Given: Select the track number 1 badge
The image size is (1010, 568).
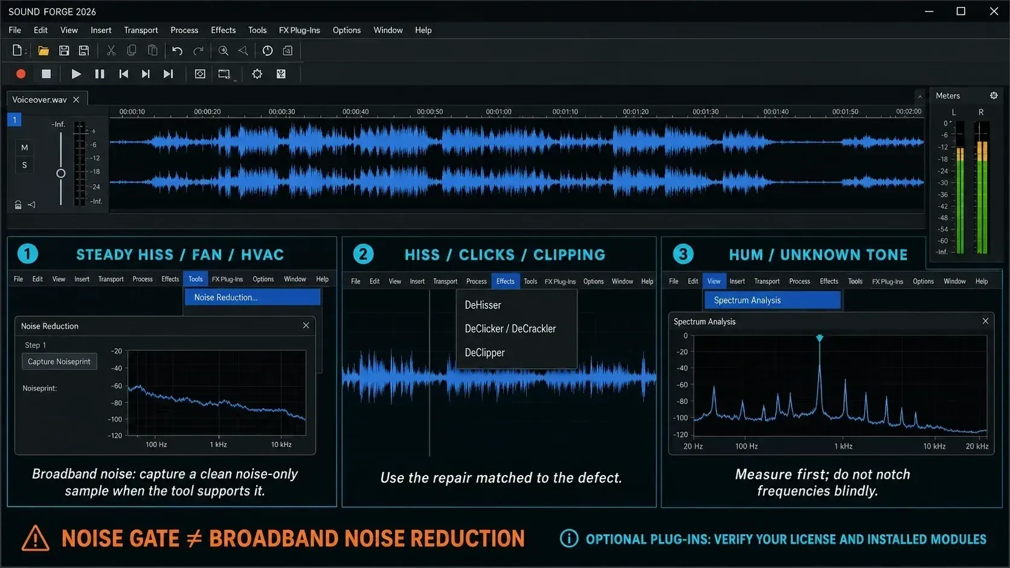Looking at the screenshot, I should pyautogui.click(x=14, y=120).
